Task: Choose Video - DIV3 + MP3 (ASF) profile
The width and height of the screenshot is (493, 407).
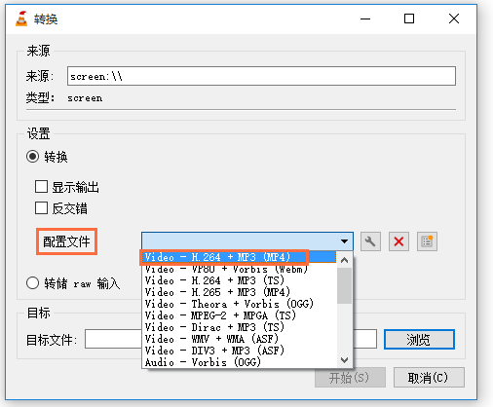Action: coord(239,351)
